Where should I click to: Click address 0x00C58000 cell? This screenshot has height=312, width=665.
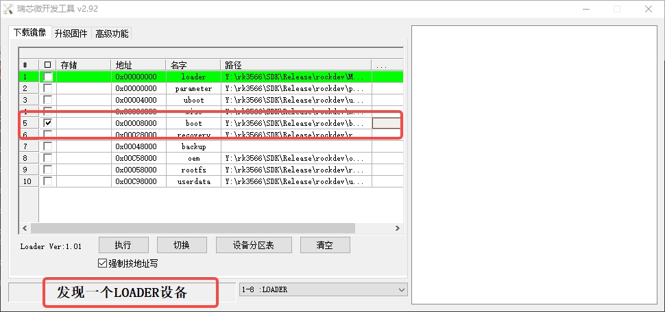(x=138, y=158)
